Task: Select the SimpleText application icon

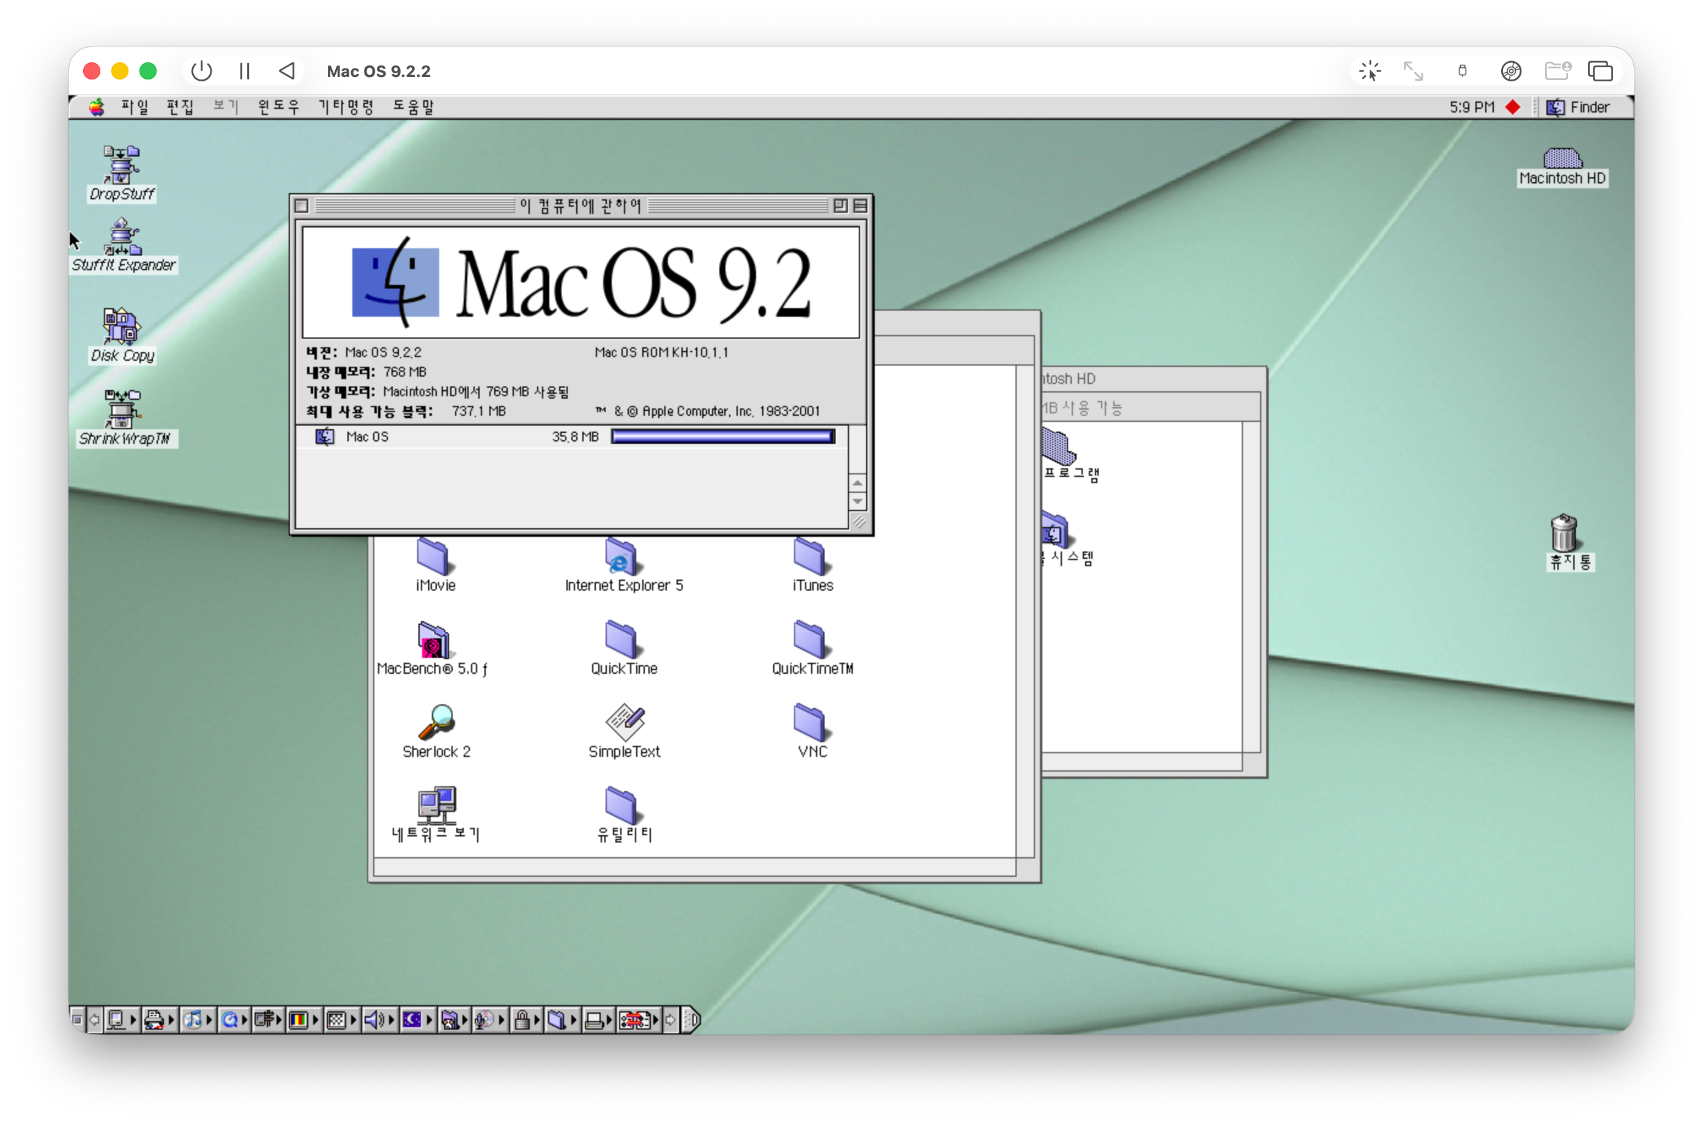Action: point(625,722)
